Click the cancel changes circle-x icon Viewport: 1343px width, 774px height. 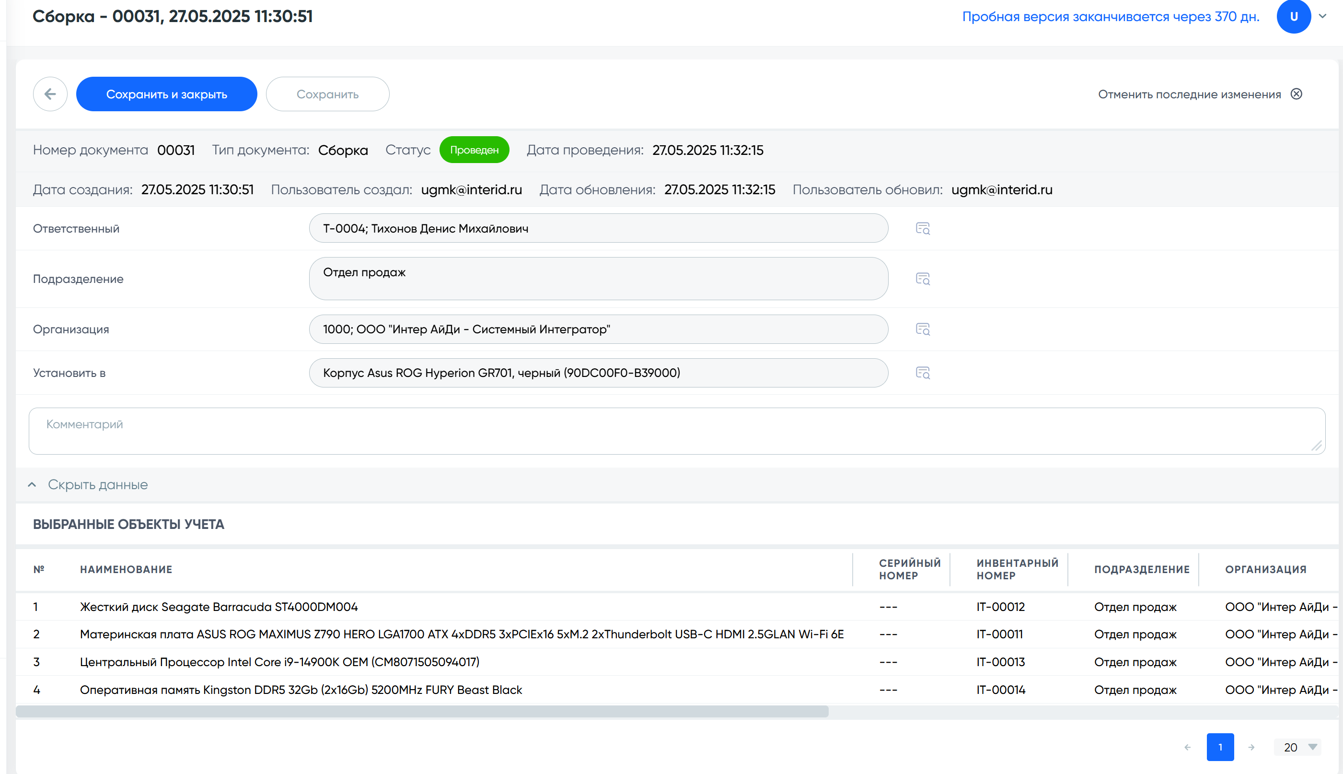[x=1296, y=94]
